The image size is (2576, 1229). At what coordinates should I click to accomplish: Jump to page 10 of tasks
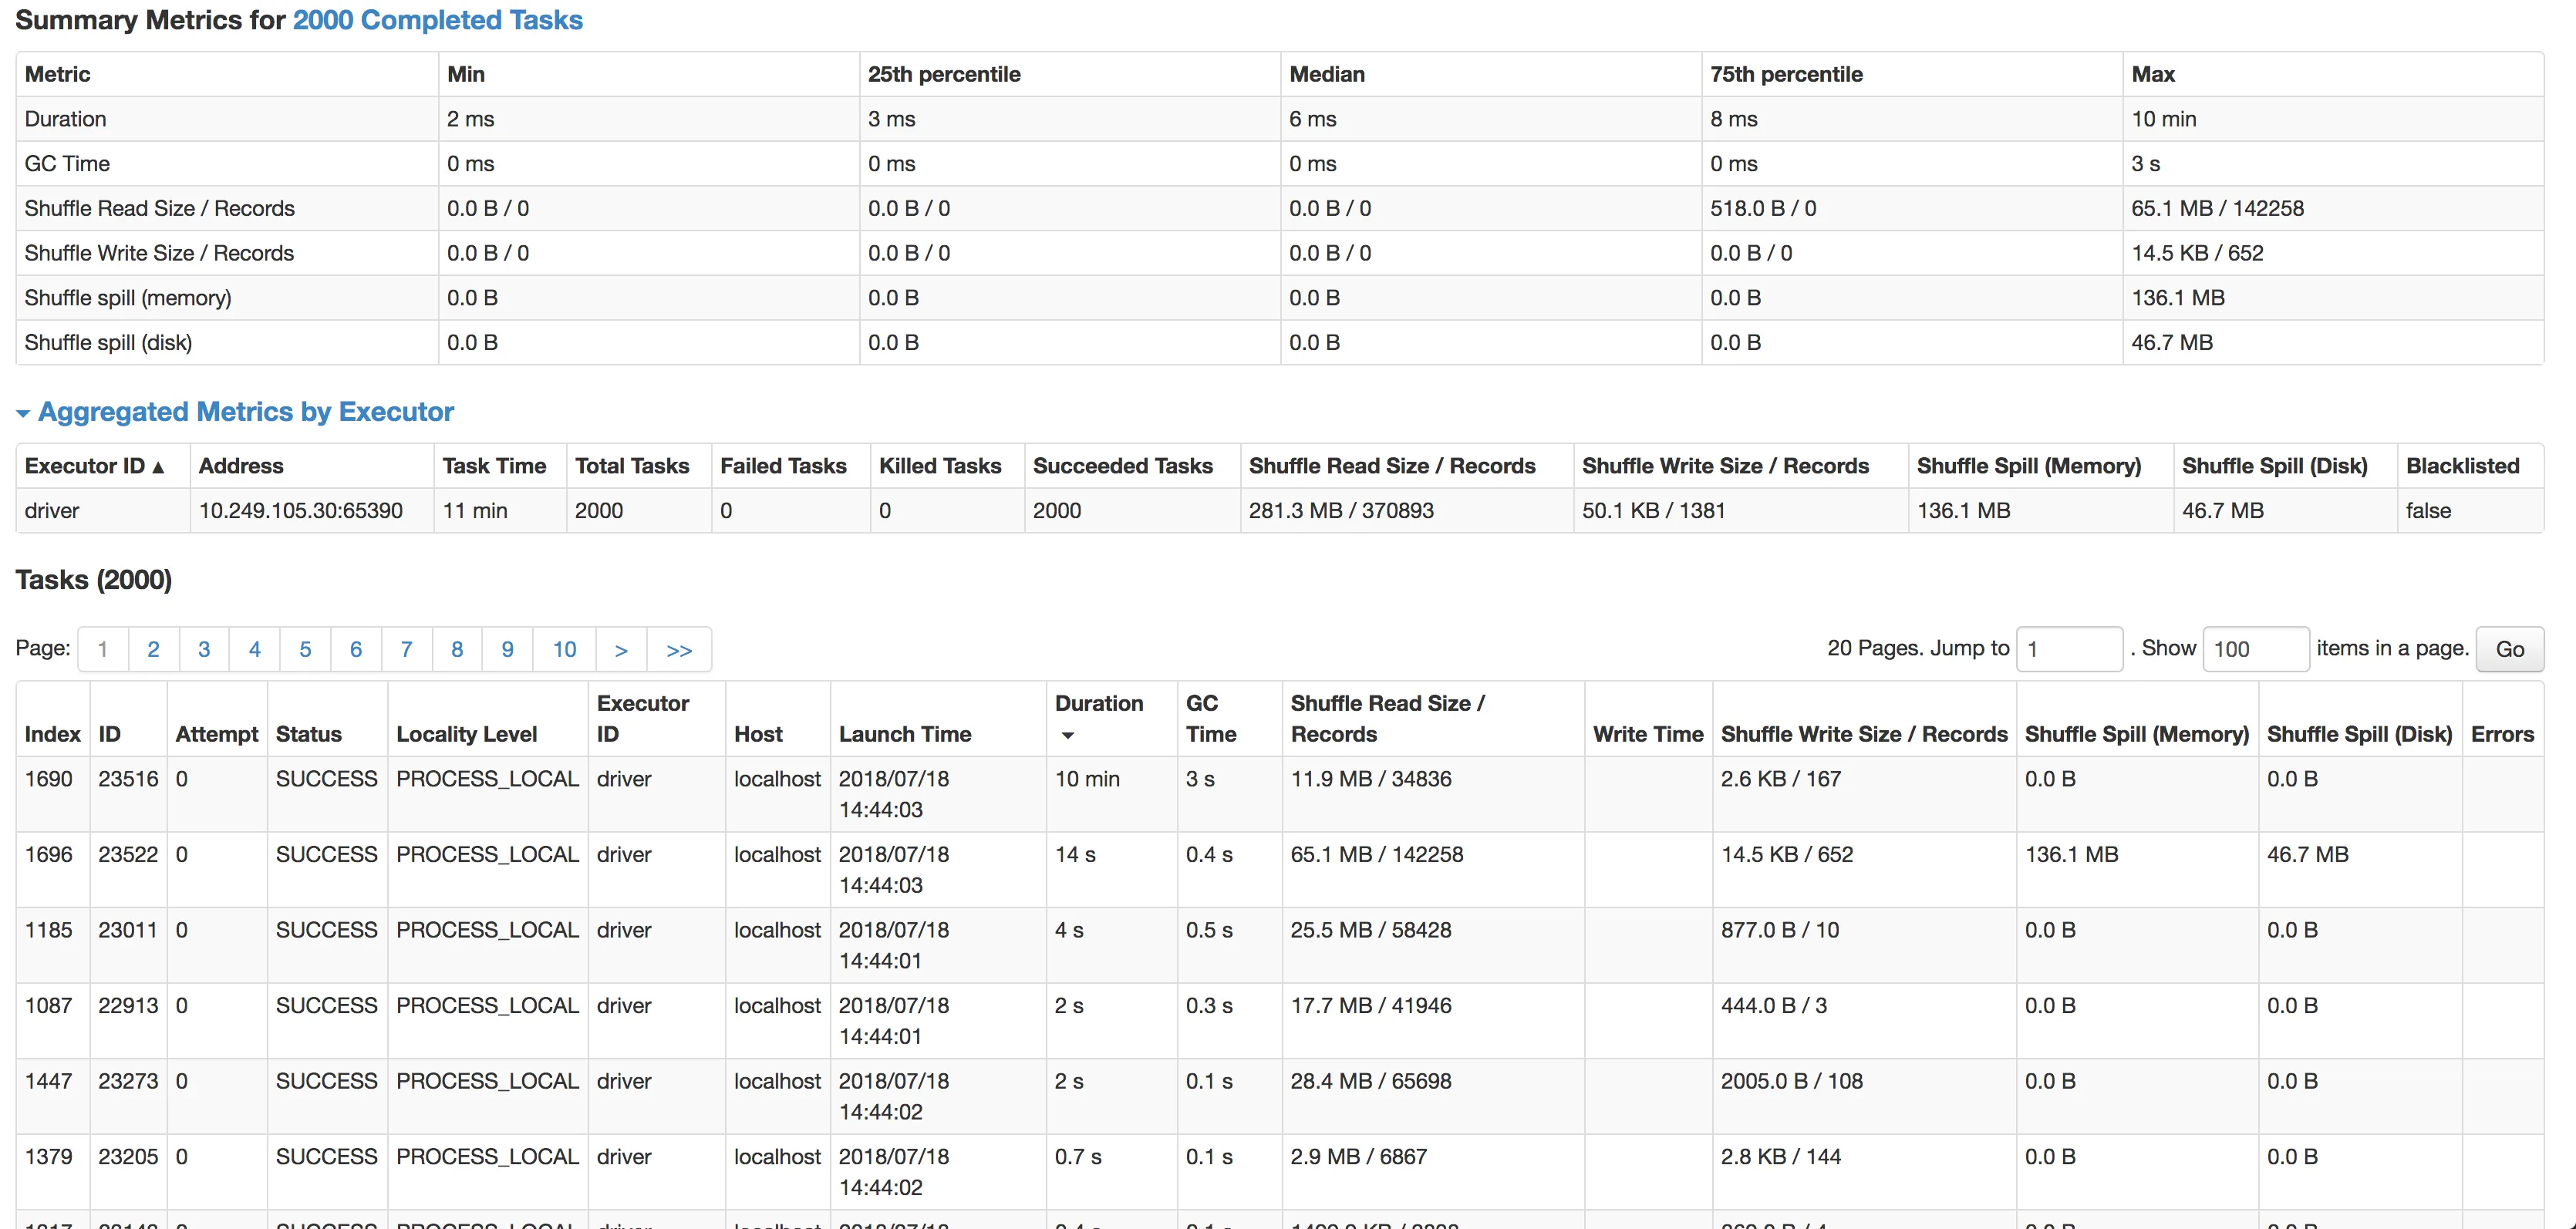[564, 649]
